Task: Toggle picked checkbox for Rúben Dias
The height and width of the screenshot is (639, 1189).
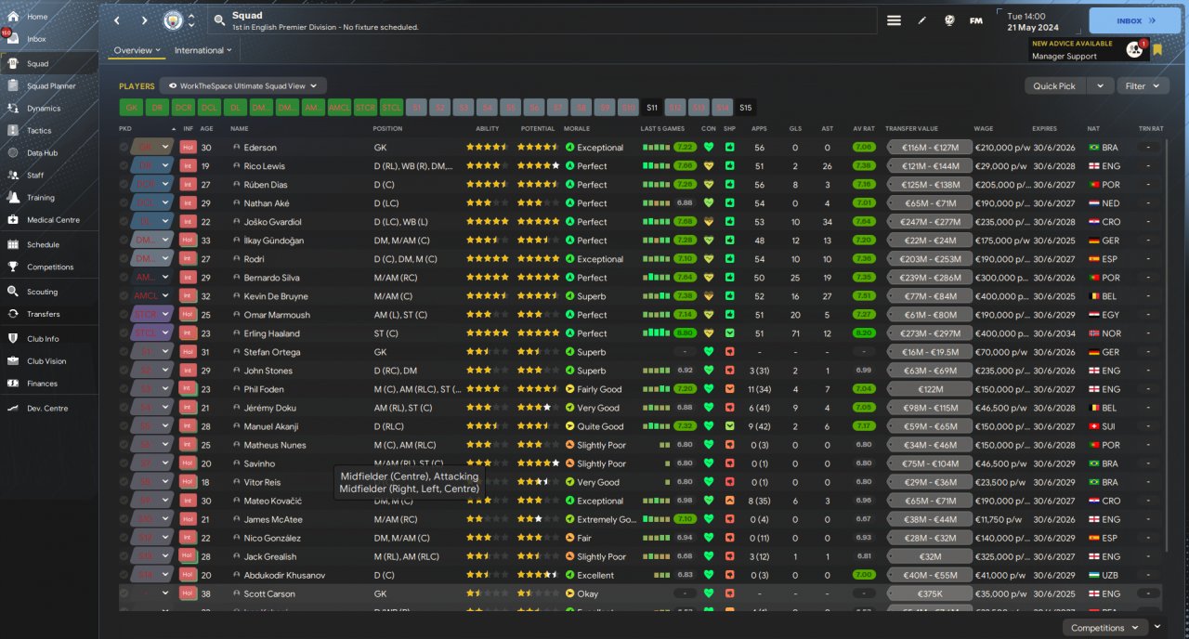Action: (124, 184)
